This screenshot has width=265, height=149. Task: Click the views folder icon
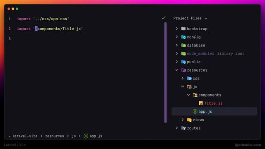point(189,120)
